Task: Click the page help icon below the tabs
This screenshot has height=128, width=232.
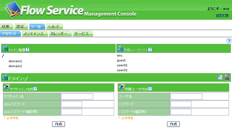Action: (229, 41)
